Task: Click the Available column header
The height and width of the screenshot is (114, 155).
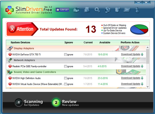Action: point(105,42)
